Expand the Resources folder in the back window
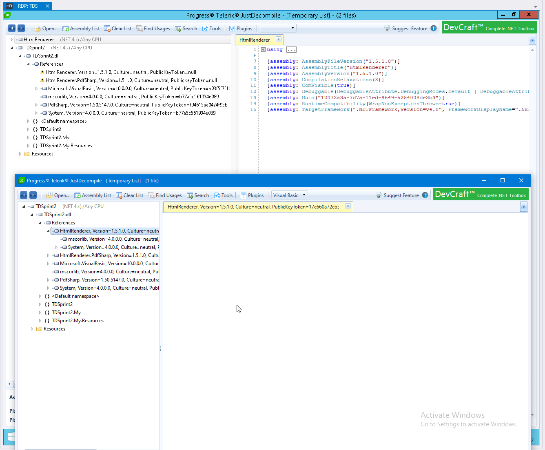Image resolution: width=545 pixels, height=450 pixels. (20, 154)
